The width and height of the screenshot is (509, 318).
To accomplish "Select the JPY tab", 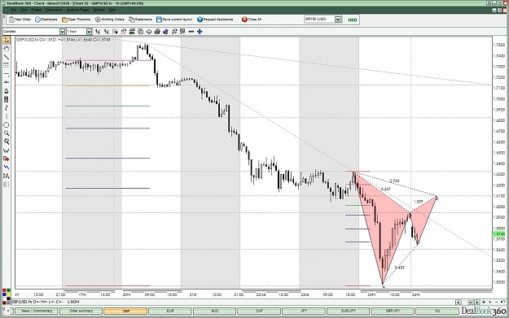I will (x=304, y=311).
